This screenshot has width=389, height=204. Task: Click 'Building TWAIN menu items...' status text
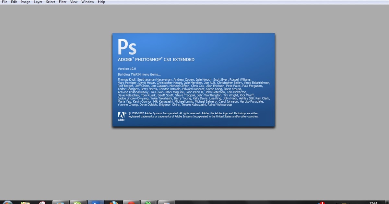click(139, 74)
